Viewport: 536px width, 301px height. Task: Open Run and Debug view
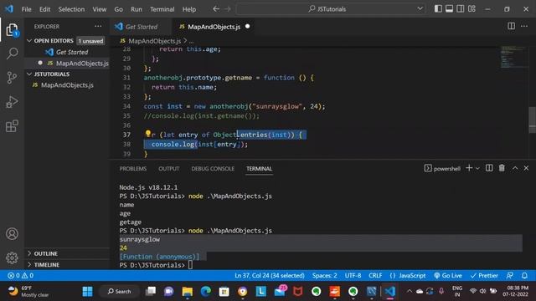[x=12, y=102]
